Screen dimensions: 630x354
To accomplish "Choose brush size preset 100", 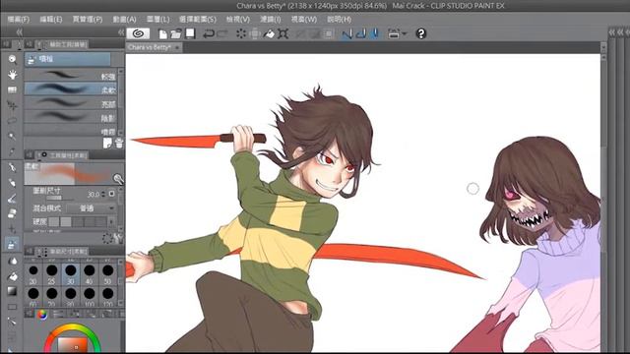I will point(90,297).
